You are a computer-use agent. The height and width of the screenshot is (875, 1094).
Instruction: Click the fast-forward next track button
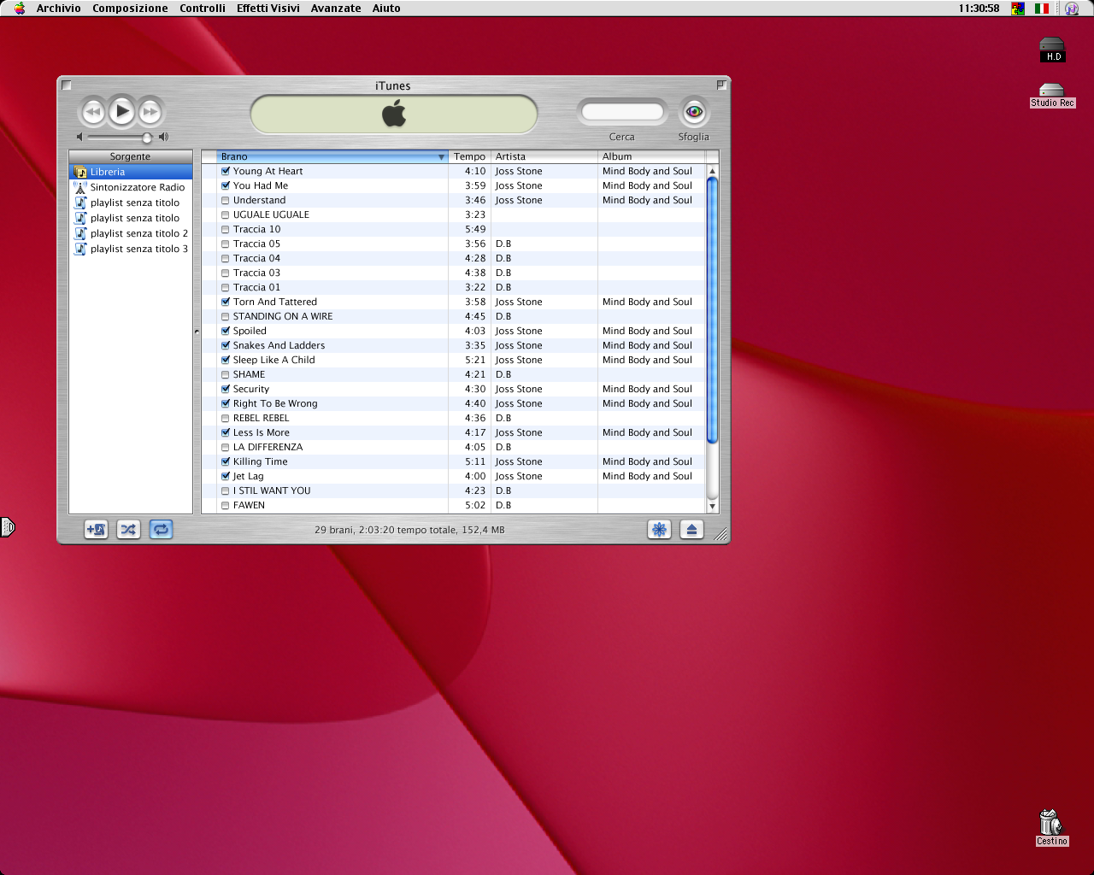150,112
